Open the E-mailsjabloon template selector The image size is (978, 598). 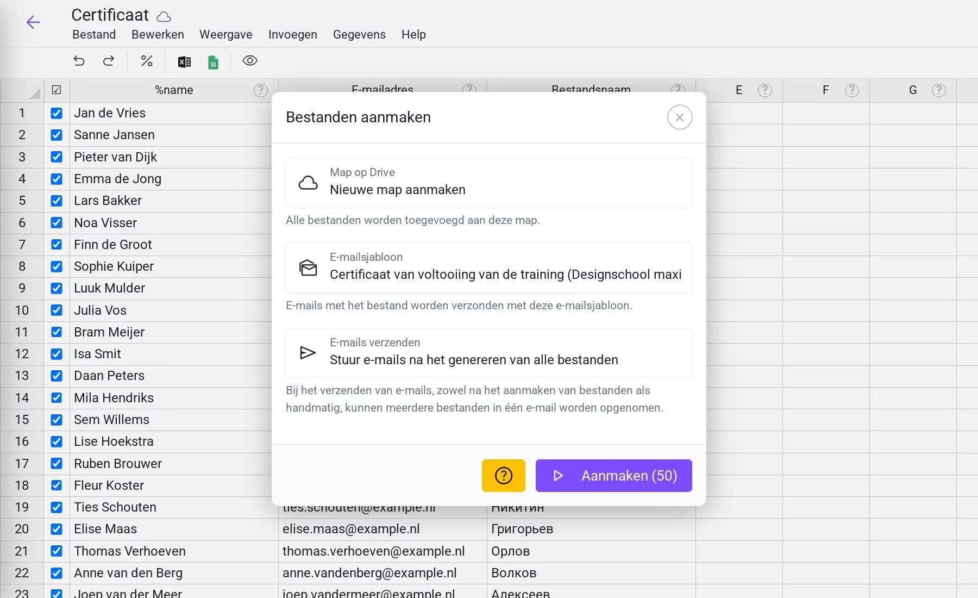(x=489, y=267)
